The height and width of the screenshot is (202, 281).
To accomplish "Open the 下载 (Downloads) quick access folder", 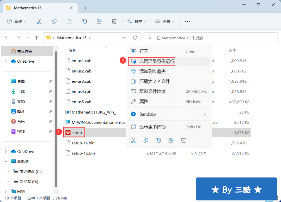I will point(21,91).
